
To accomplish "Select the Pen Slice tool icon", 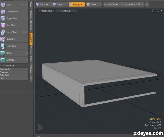I will click(3, 25).
